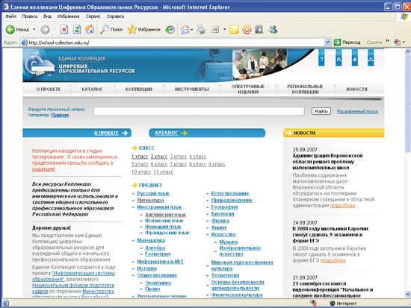Open the Back button history dropdown arrow

pyautogui.click(x=34, y=29)
